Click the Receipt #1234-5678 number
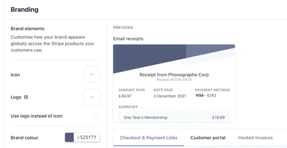Viewport: 287px width, 148px height. click(x=174, y=80)
